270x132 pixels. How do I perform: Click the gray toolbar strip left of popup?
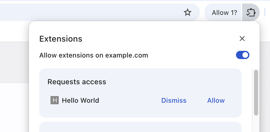click(x=14, y=62)
